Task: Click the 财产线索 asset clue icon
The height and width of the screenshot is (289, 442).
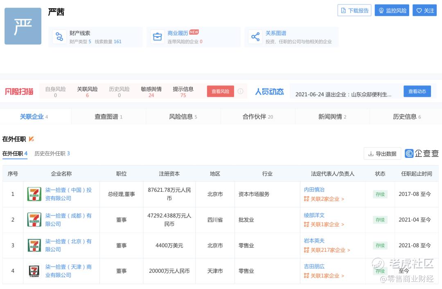Action: (59, 37)
